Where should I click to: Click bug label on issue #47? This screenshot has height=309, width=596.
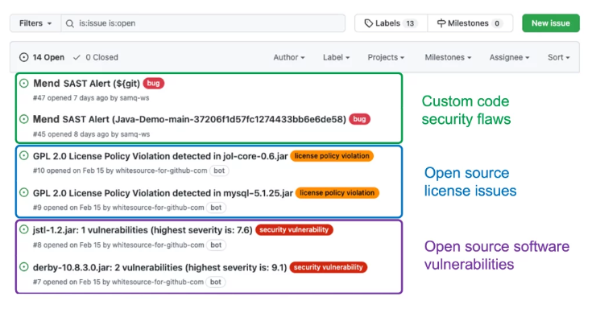pos(153,83)
